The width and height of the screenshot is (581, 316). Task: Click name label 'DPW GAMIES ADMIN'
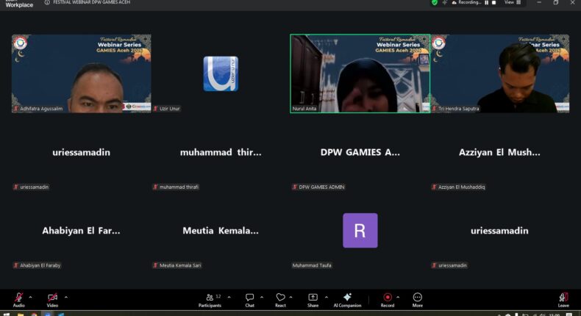tap(321, 187)
